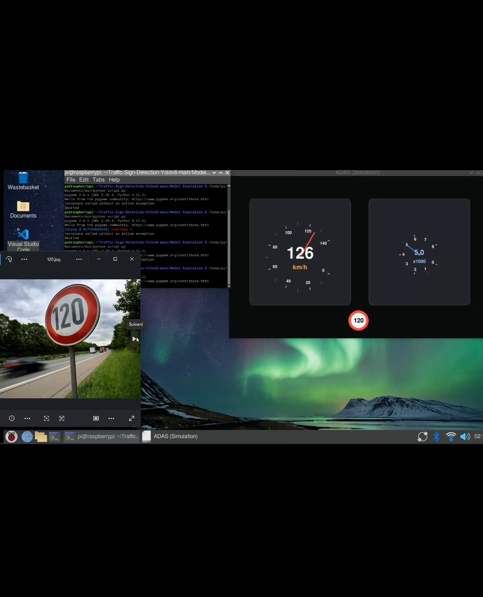
Task: Open overflow menu right of slideshow icon
Action: click(x=112, y=418)
